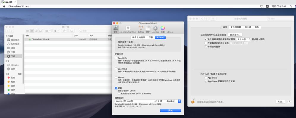Screen dimensions: 296x118
Task: Select Boot0hfs install method
Action: click(x=116, y=58)
